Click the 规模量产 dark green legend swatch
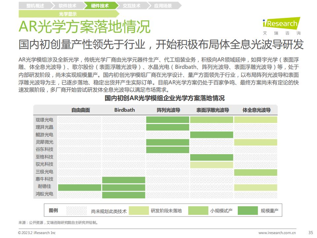Viewport: 317px width, 238px height. [x=248, y=211]
